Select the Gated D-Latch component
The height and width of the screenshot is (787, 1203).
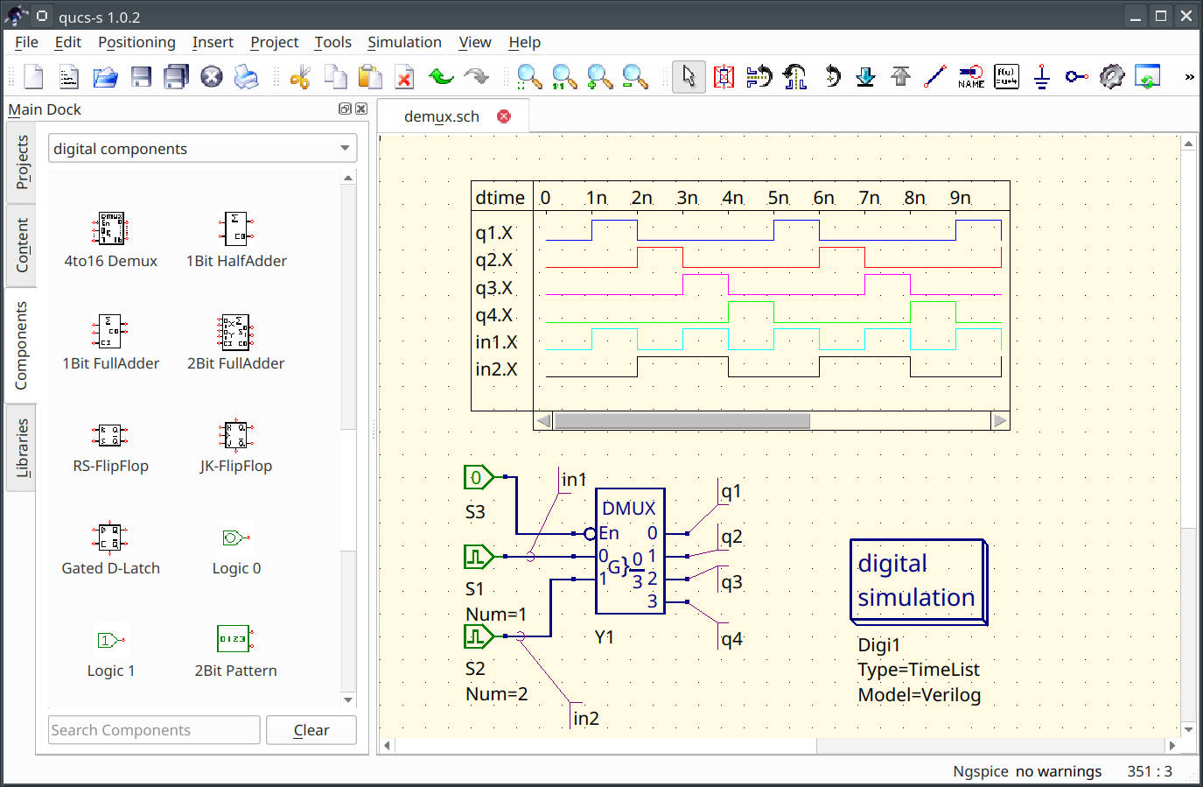[x=110, y=548]
